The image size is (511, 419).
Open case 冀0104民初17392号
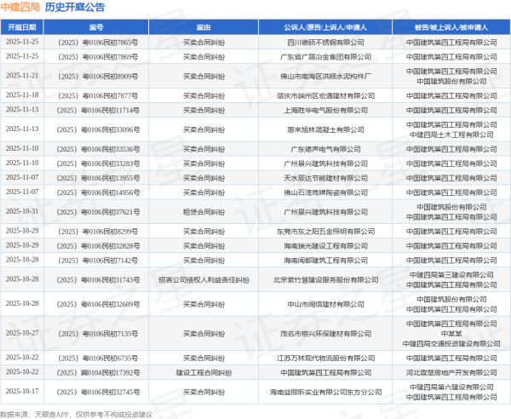click(95, 372)
